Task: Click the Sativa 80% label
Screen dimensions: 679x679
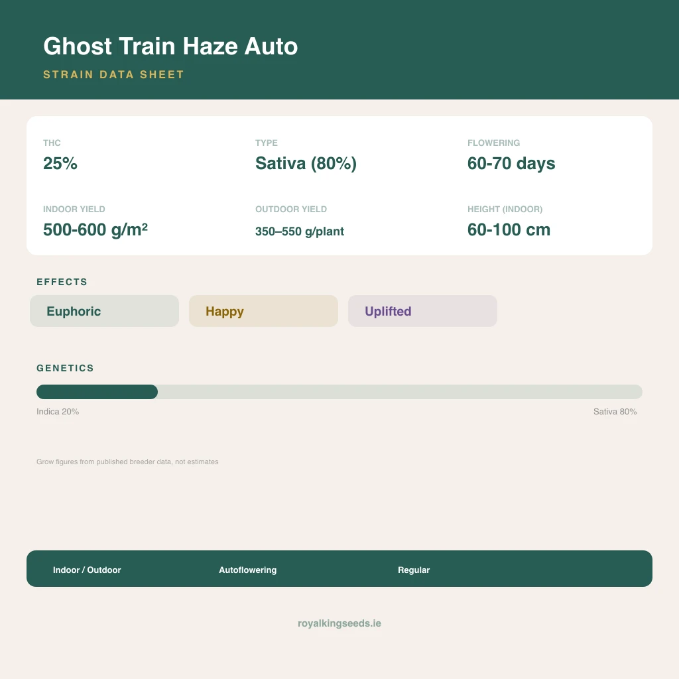Action: (615, 411)
